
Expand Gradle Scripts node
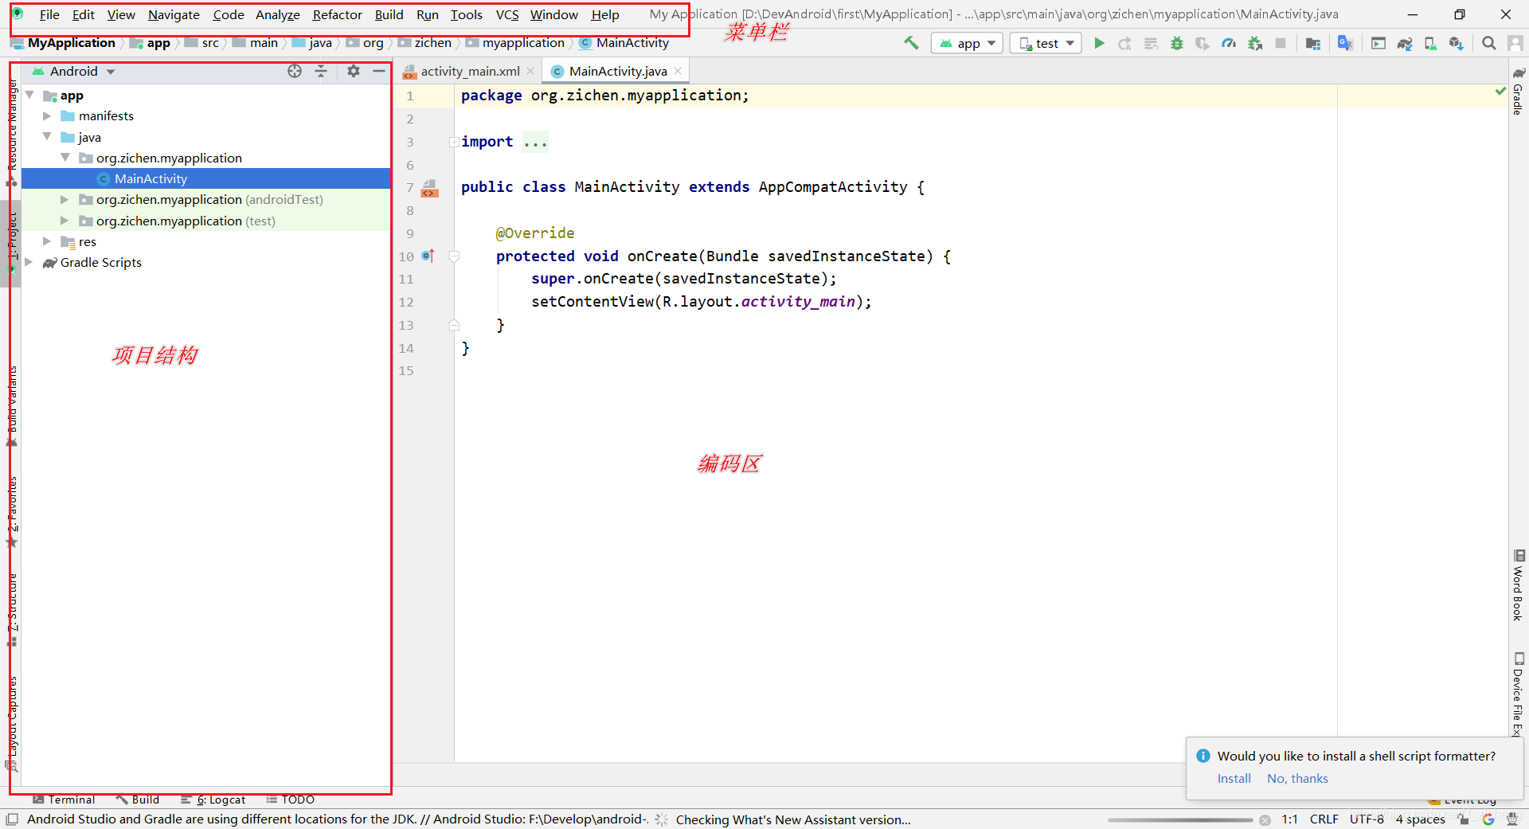[x=29, y=262]
